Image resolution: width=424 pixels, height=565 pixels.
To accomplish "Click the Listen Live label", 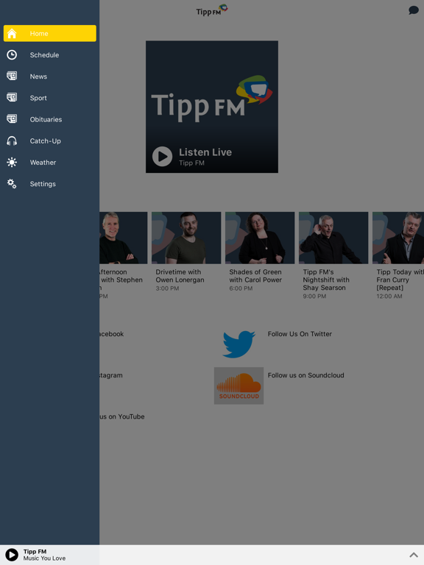I will [205, 152].
